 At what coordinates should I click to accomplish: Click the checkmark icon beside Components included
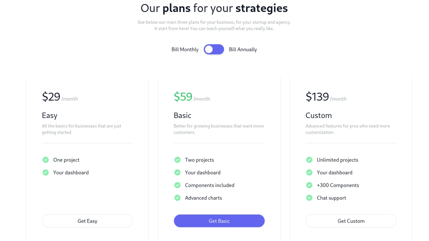[177, 185]
